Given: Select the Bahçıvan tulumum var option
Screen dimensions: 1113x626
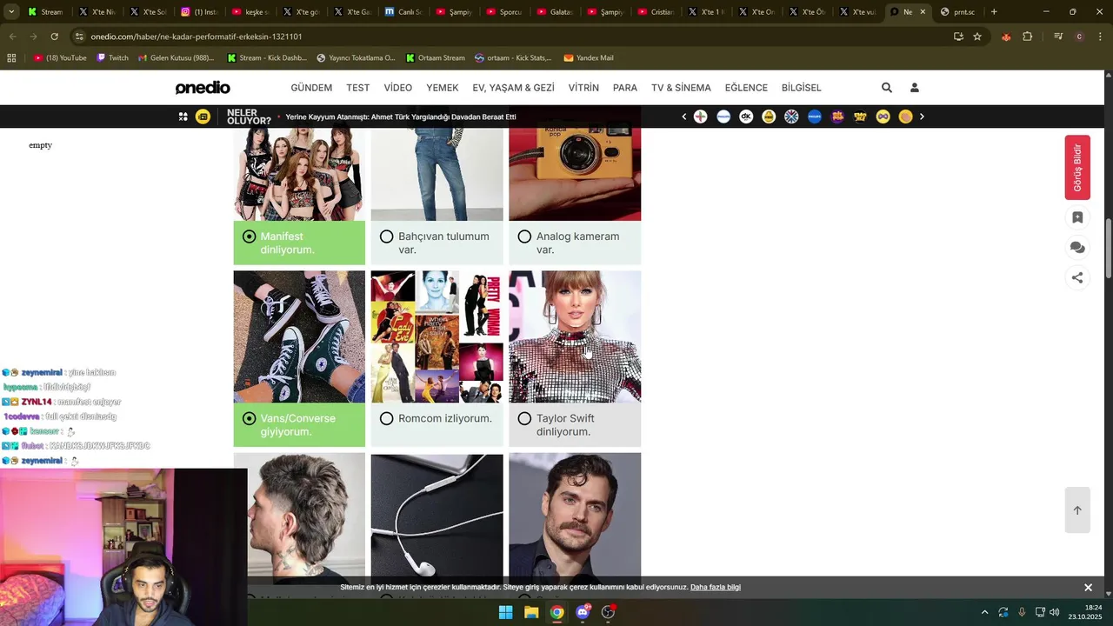Looking at the screenshot, I should click(x=437, y=243).
